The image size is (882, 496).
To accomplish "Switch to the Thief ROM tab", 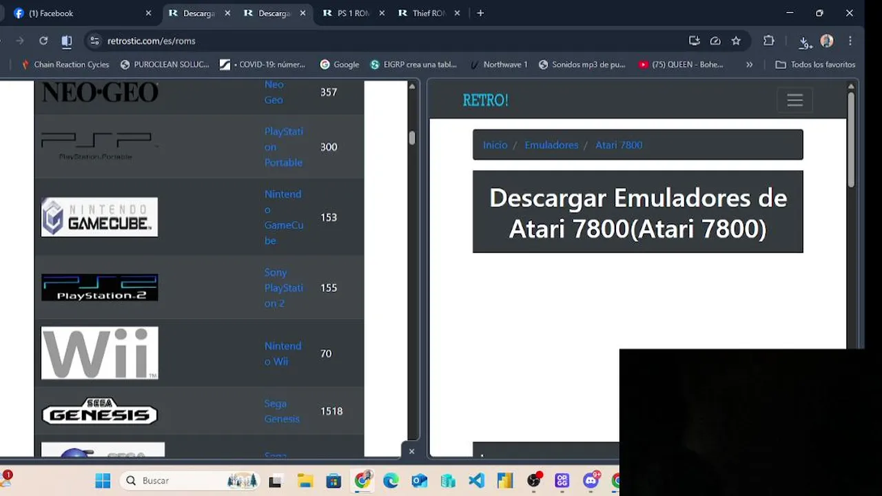I will coord(427,13).
